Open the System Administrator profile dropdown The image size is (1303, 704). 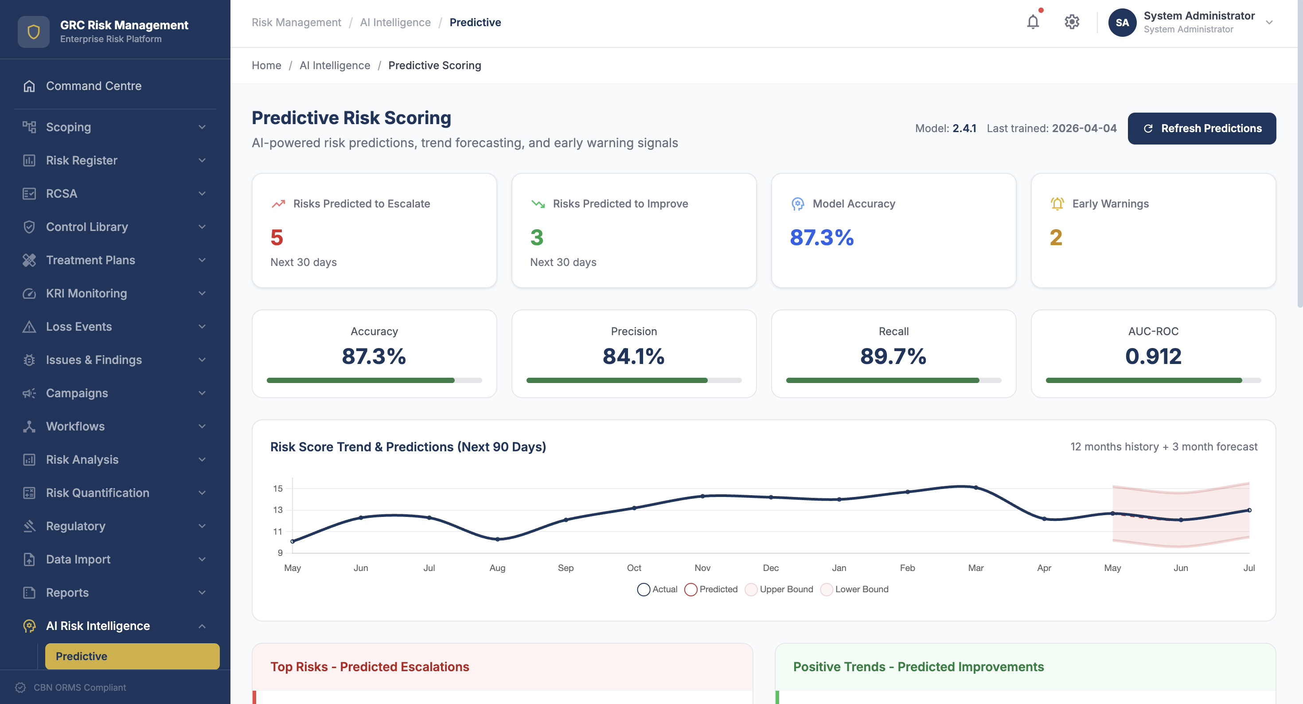point(1194,22)
